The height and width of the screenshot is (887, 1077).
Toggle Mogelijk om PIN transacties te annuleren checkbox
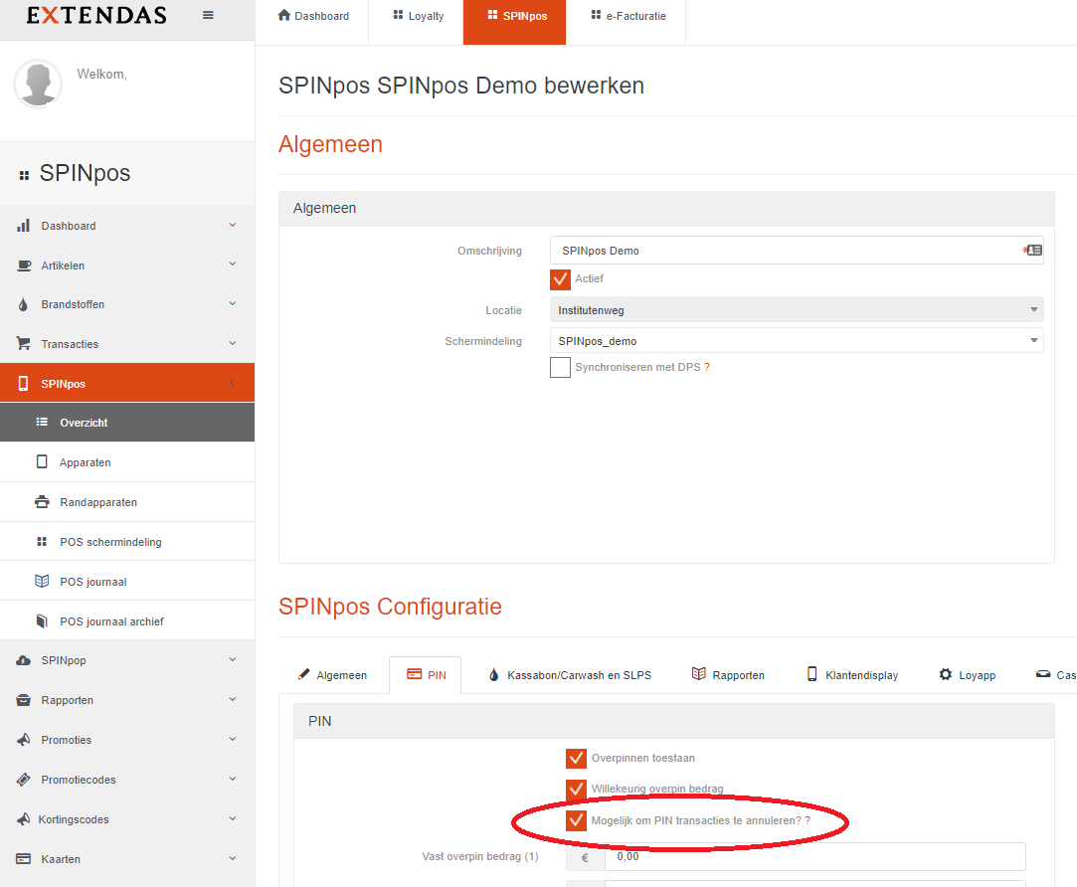(576, 820)
